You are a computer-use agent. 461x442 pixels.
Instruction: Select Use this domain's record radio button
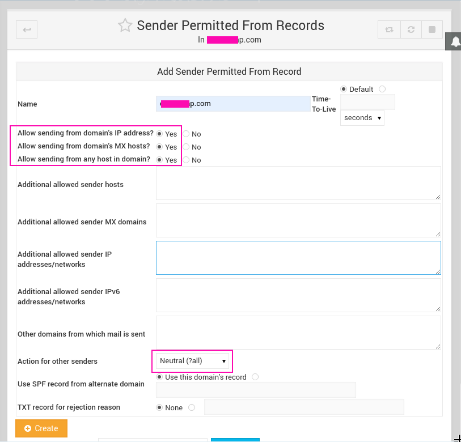click(x=160, y=377)
